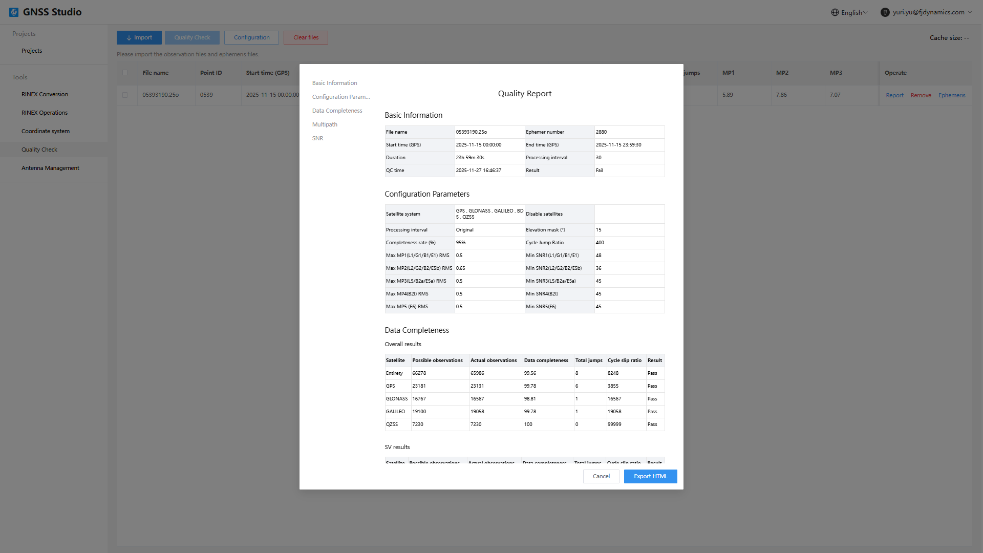Click the red Remove link
The image size is (983, 553).
921,95
